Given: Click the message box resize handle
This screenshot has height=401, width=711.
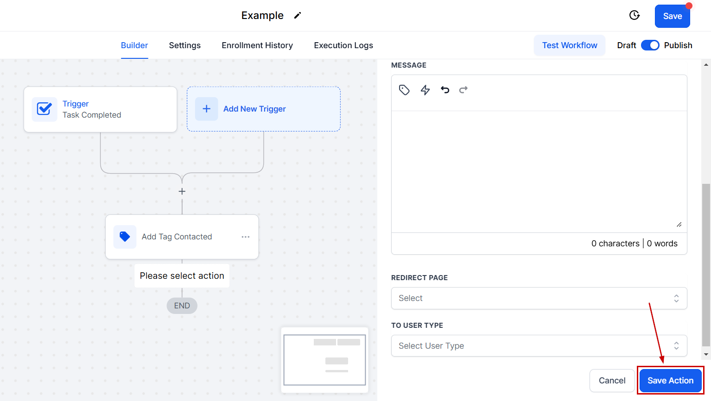Looking at the screenshot, I should pos(679,225).
